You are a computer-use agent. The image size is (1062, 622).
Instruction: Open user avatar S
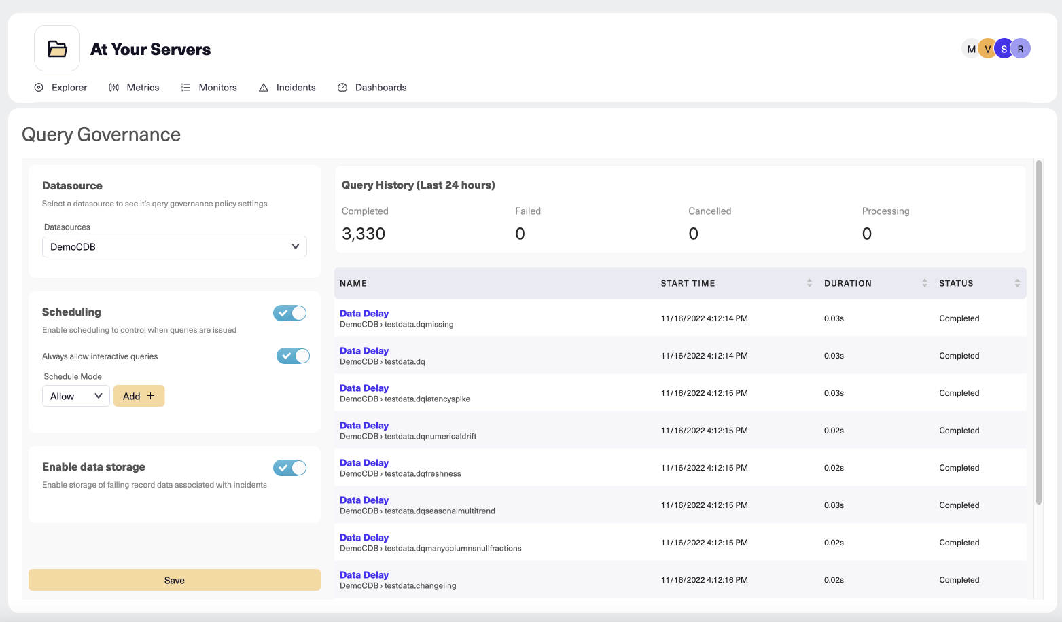tap(1004, 49)
